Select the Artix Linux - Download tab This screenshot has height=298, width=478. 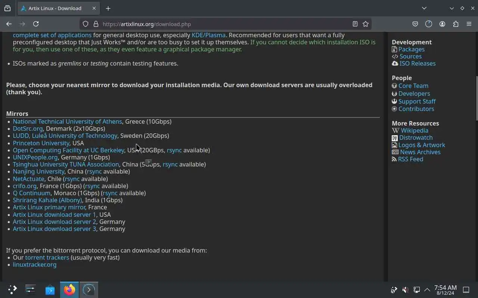tap(58, 8)
